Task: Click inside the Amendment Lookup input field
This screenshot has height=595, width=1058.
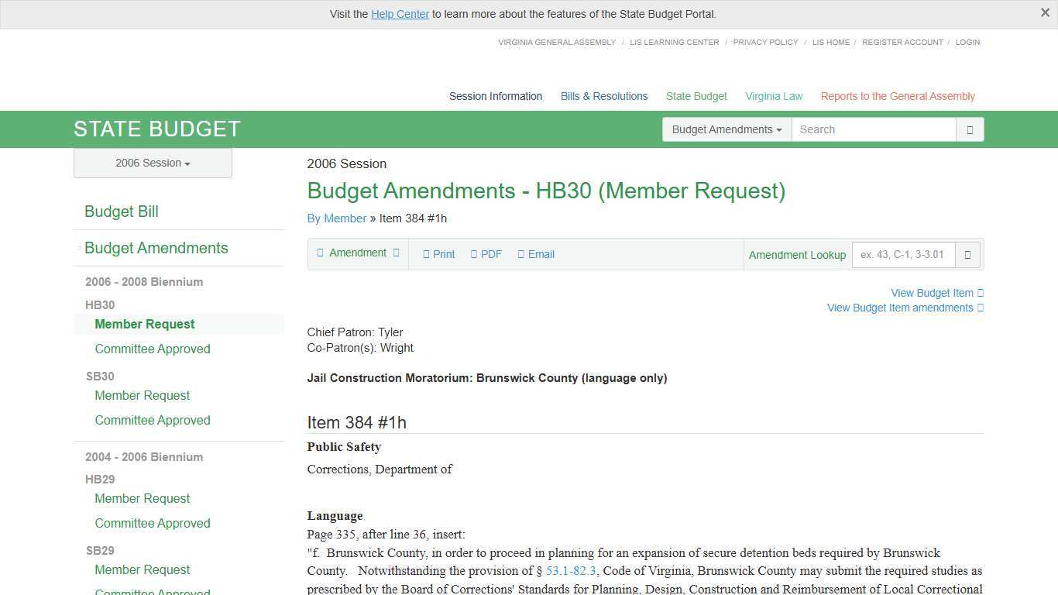Action: point(902,254)
